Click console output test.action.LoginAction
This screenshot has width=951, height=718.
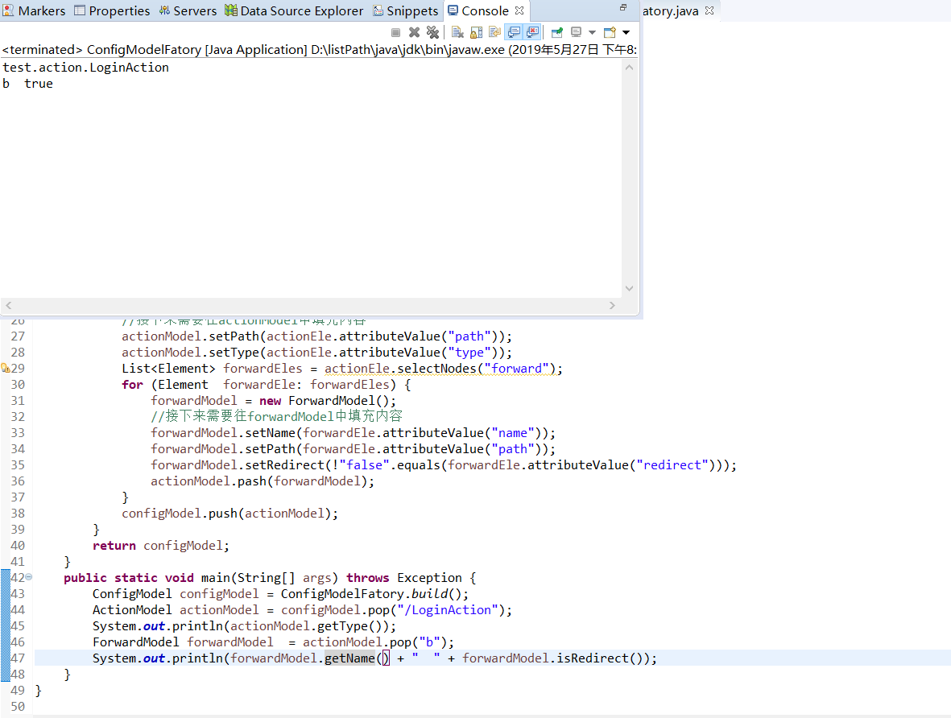pos(85,68)
